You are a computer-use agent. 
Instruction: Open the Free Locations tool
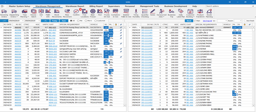coord(85,13)
